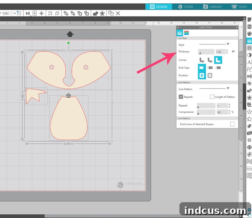Screen dimensions: 252x218
Task: Increase Thickness with stepper arrow
Action: tap(227, 50)
